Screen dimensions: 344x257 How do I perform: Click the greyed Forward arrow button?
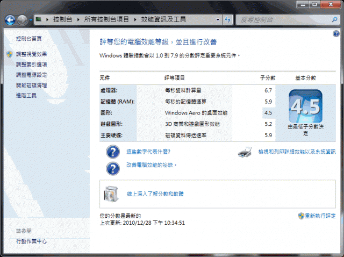pos(22,20)
